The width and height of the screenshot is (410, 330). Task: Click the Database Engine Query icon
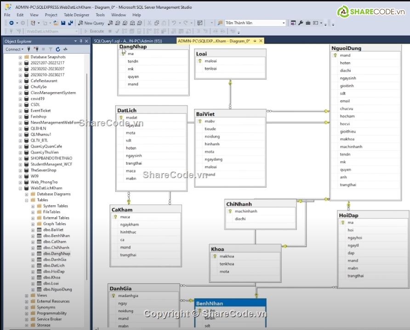(111, 23)
